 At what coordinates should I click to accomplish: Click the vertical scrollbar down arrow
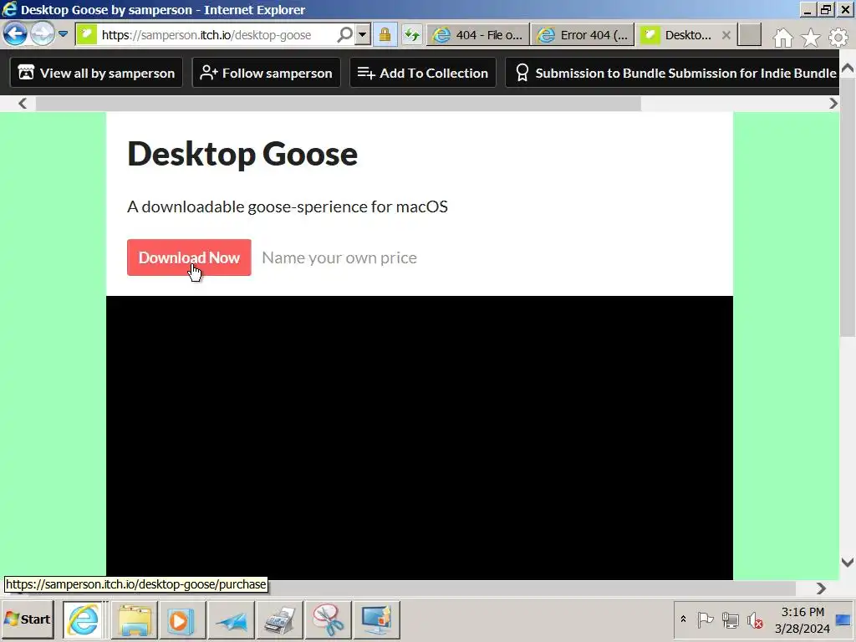848,562
